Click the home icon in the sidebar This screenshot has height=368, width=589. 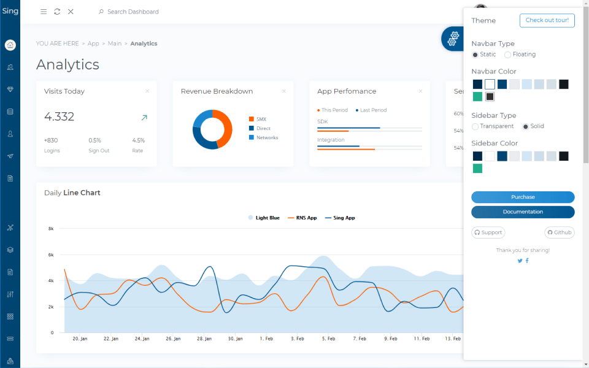(10, 45)
